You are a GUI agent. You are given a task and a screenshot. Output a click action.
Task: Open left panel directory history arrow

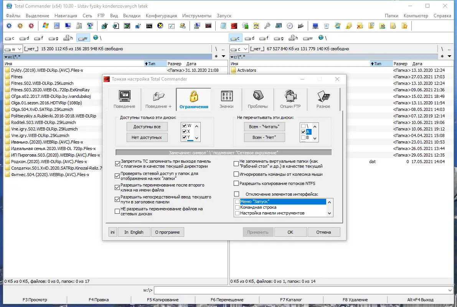tap(224, 56)
